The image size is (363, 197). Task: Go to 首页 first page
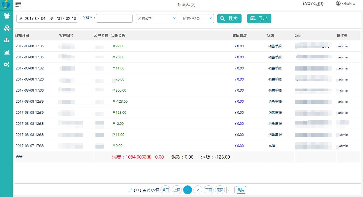pos(165,190)
